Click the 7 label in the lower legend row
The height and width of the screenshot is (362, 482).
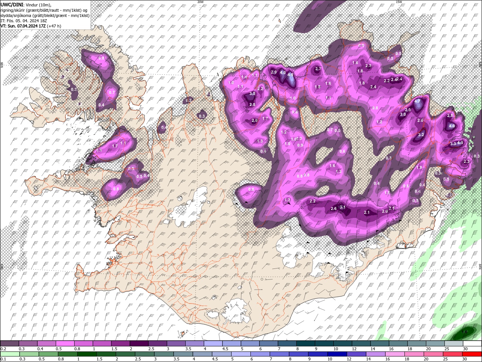pos(272,359)
